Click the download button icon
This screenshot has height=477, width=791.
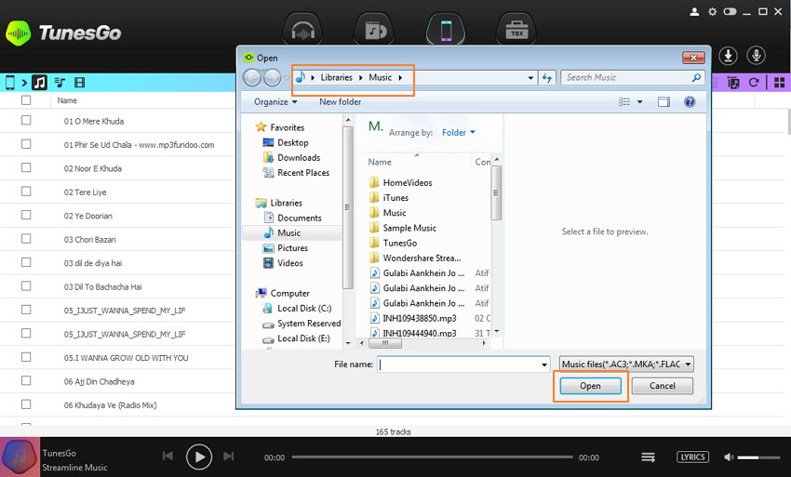(x=728, y=56)
